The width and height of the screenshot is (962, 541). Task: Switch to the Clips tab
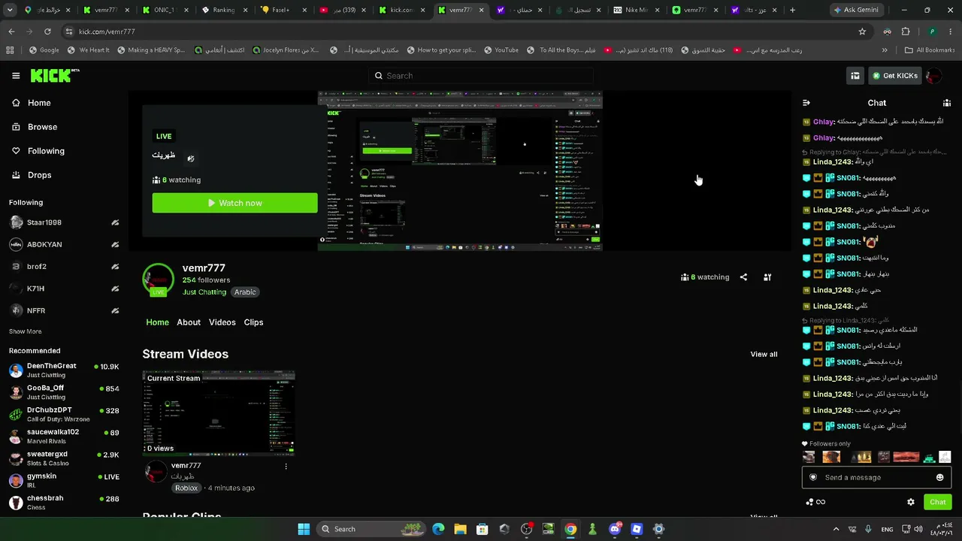(x=253, y=322)
